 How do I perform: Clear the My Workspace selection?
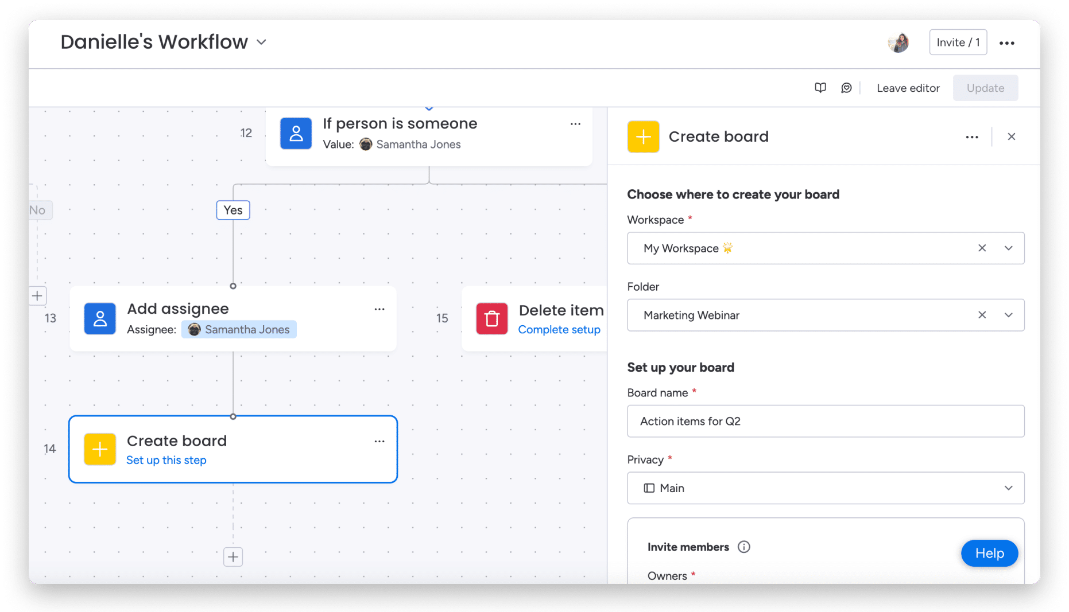(x=982, y=248)
